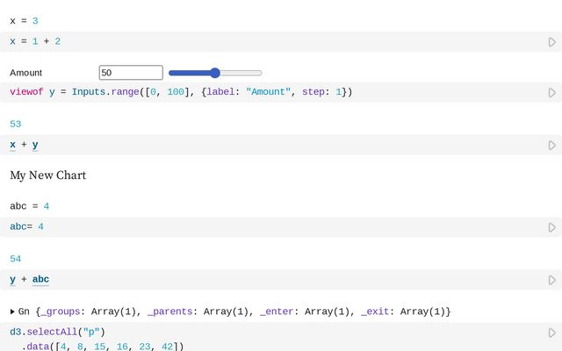Click the abc = 4 output

[x=29, y=206]
